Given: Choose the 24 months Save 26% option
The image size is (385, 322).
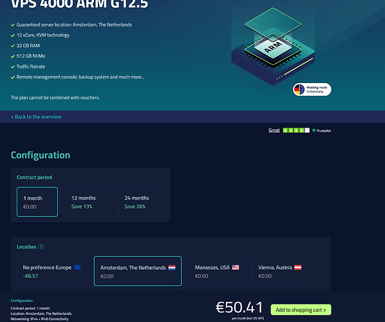Looking at the screenshot, I should coord(141,202).
